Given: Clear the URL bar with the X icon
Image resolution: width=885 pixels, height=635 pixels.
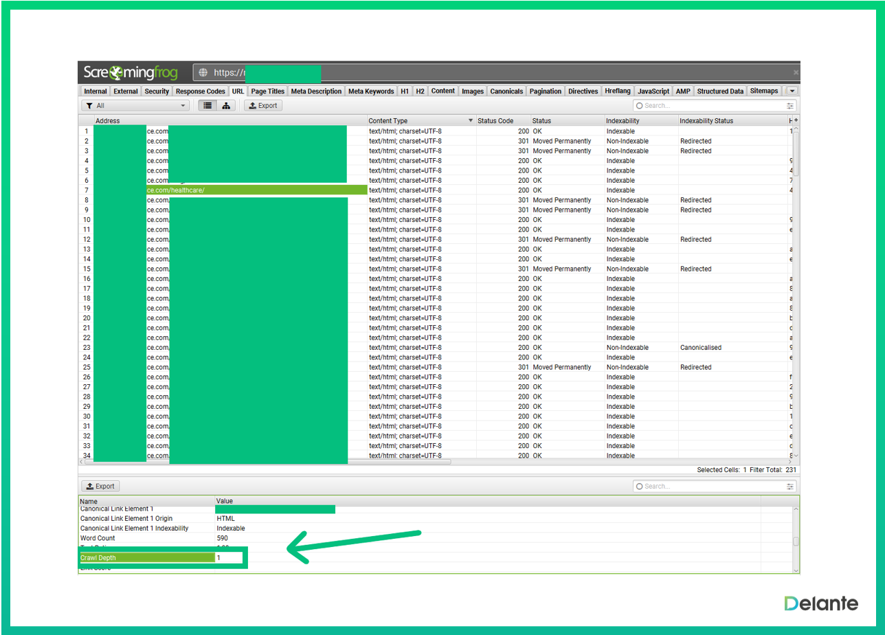Looking at the screenshot, I should 796,72.
